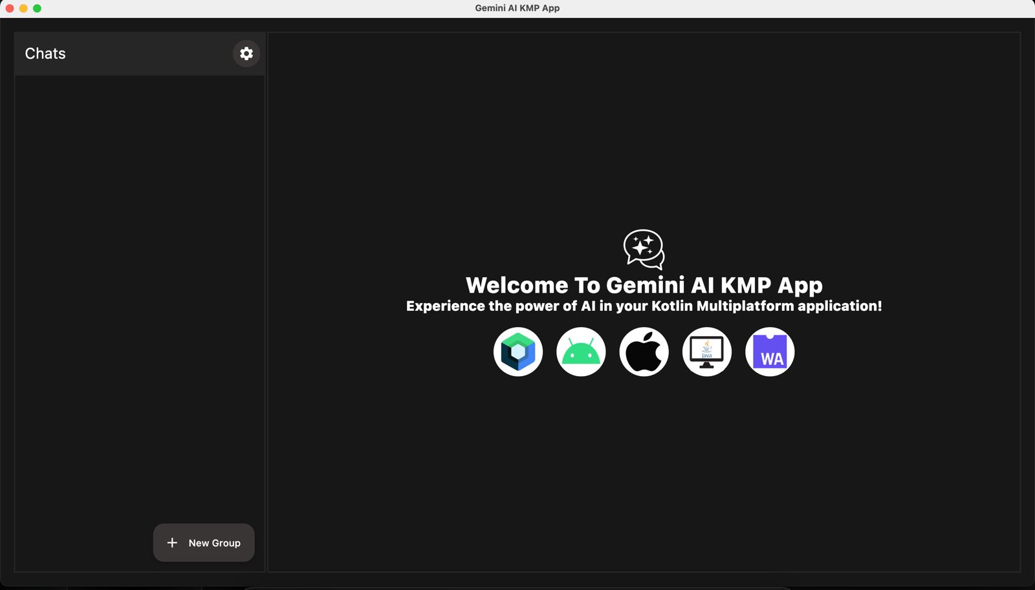Click the Jetpack Compose logo icon
The height and width of the screenshot is (590, 1035).
click(x=518, y=352)
